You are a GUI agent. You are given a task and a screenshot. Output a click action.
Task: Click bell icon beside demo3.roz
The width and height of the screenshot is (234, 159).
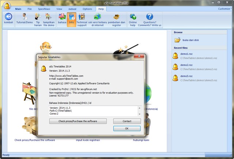tap(175, 78)
